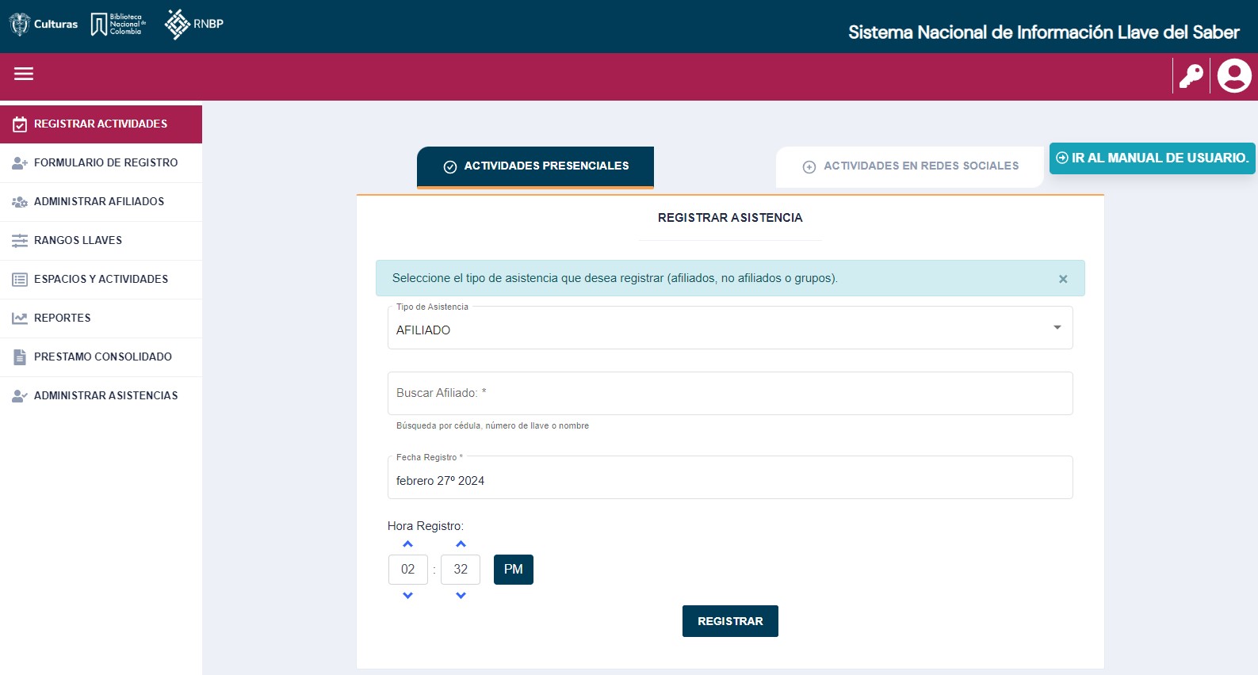1258x675 pixels.
Task: Dismiss the attendance type info alert
Action: click(x=1063, y=279)
